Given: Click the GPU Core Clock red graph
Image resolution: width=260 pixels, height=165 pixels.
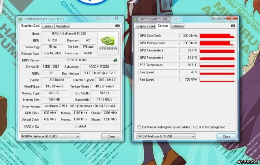Looking at the screenshot, I should tap(217, 36).
